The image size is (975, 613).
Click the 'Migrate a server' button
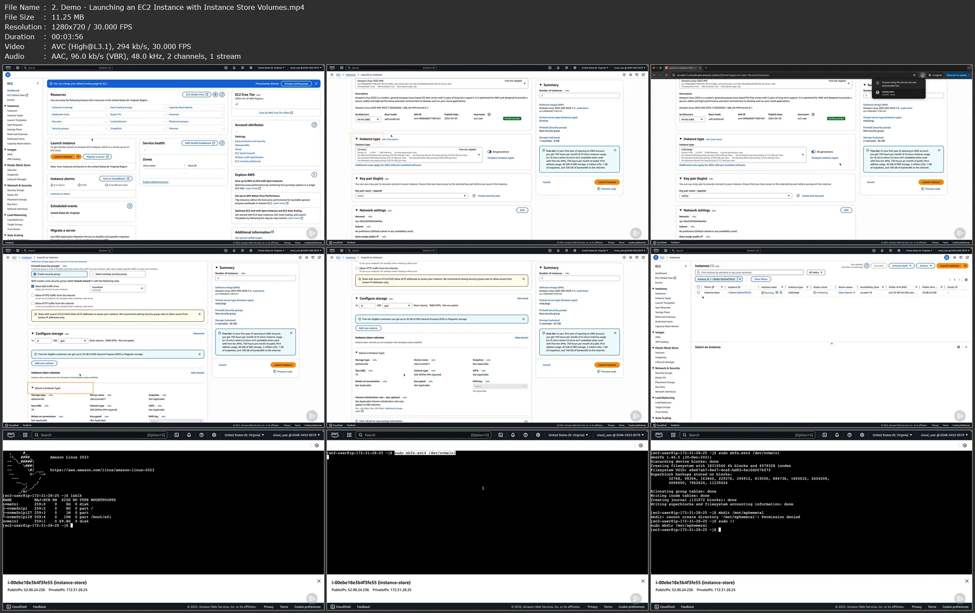[x=98, y=157]
